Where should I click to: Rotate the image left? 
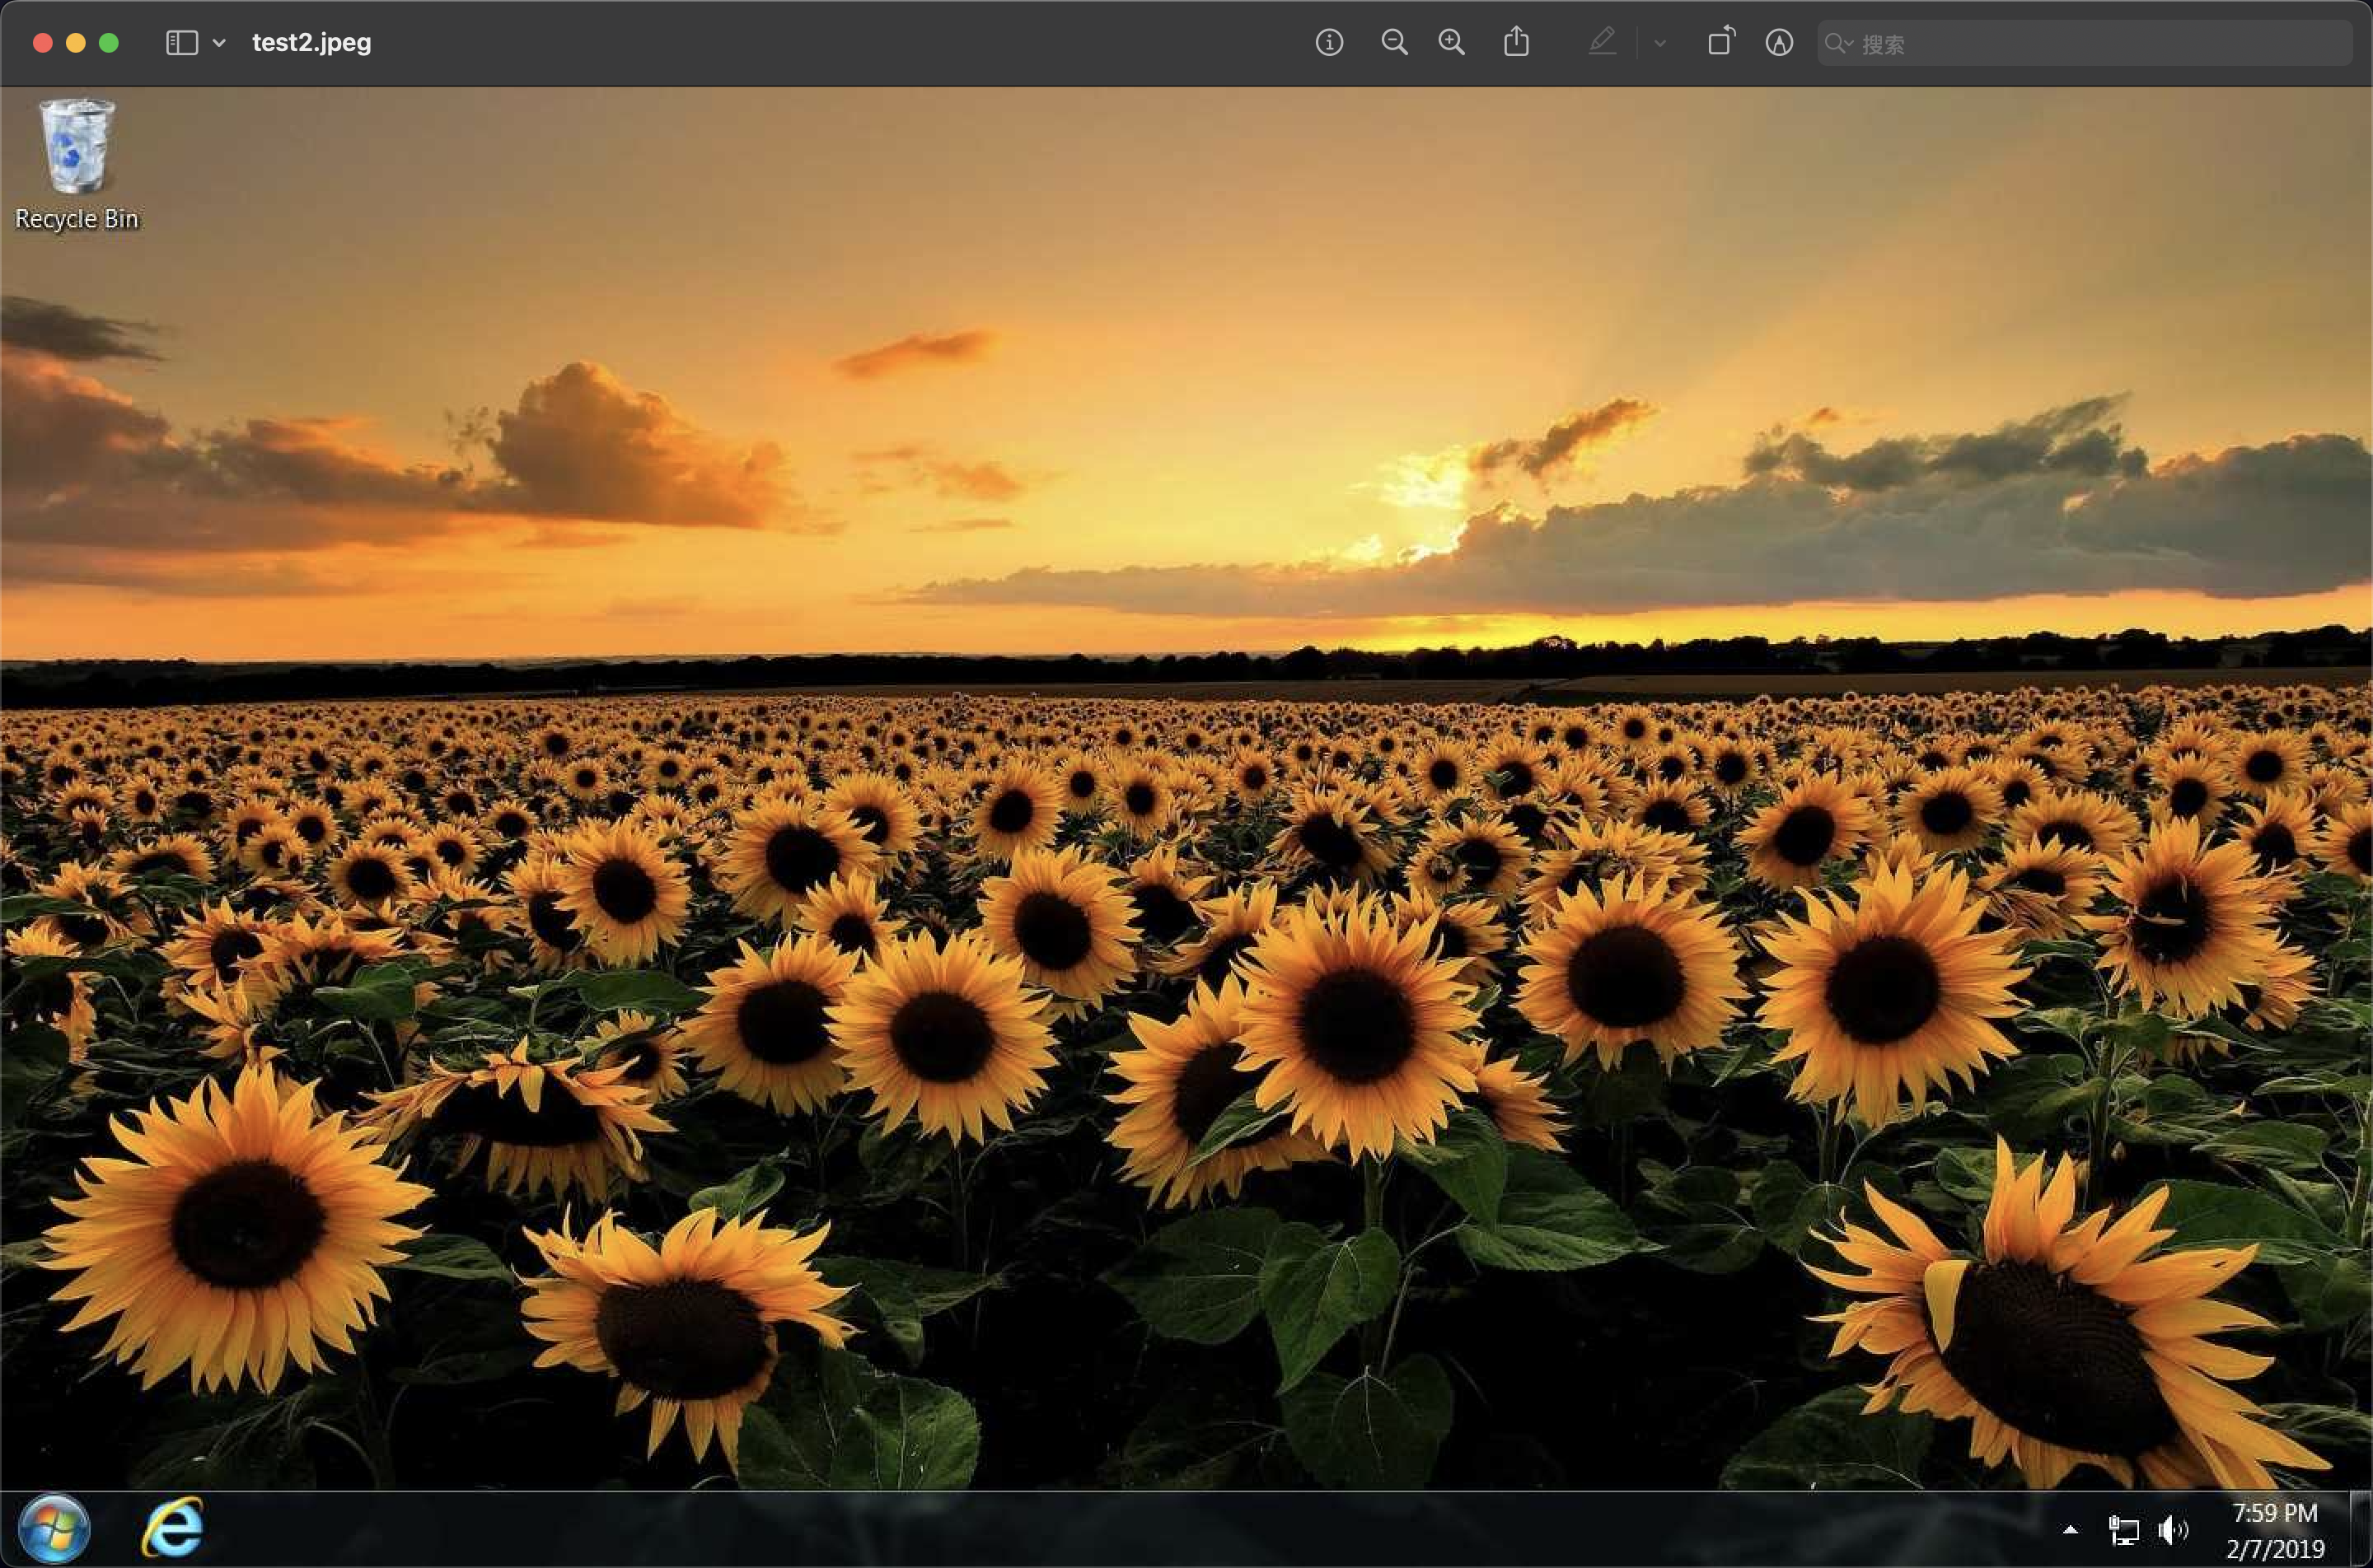[x=1720, y=42]
